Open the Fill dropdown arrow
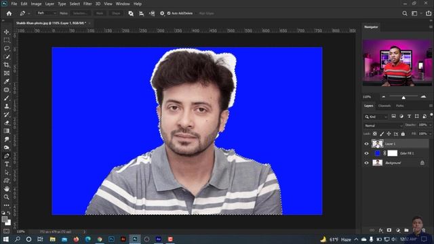This screenshot has height=244, width=434. pyautogui.click(x=431, y=134)
